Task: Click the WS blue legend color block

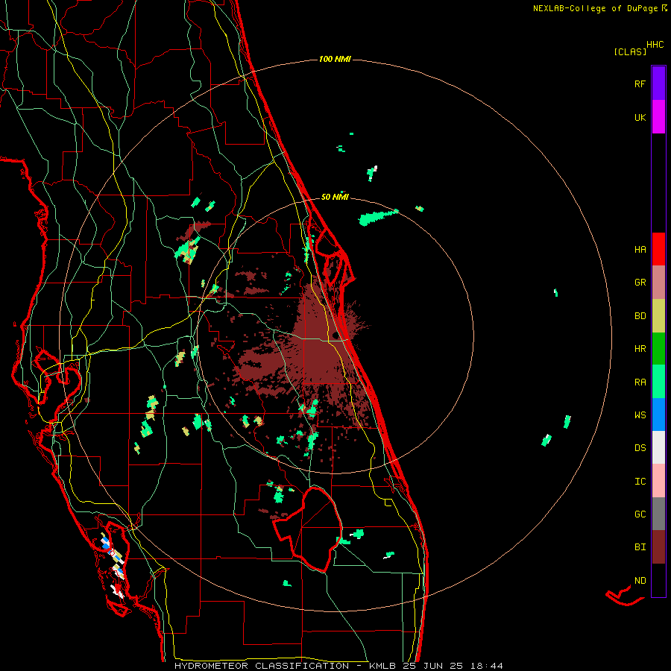Action: click(x=658, y=415)
